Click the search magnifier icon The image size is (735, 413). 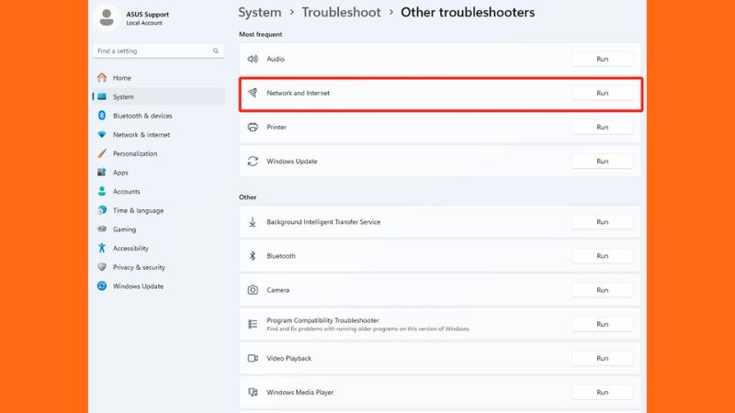pos(216,51)
